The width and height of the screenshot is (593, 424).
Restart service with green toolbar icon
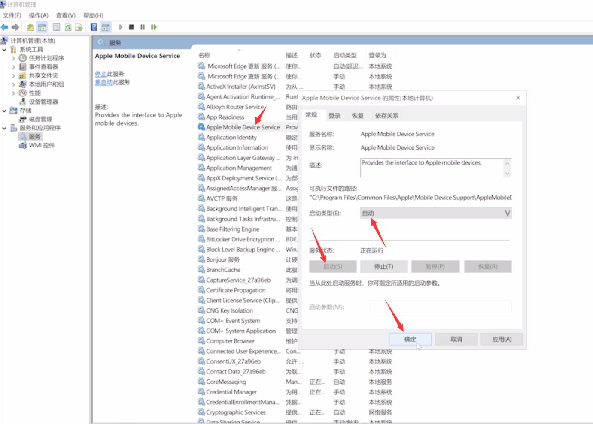tap(154, 27)
